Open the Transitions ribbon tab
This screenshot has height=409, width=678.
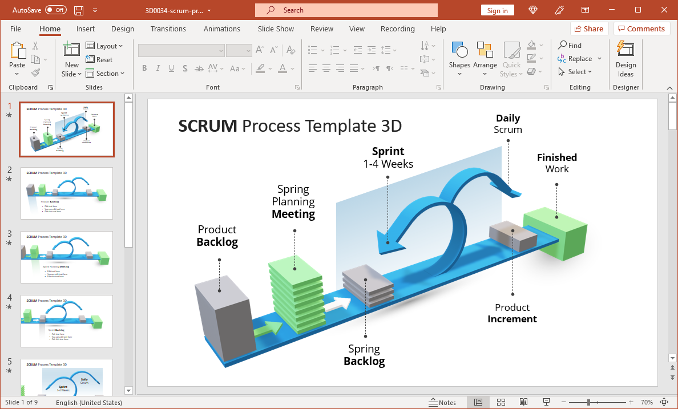coord(168,29)
